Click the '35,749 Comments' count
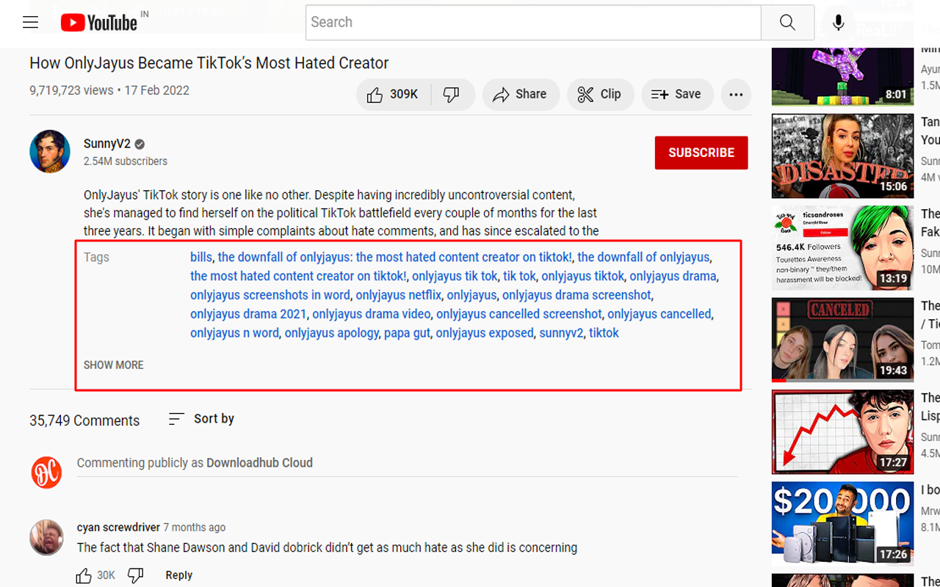Image resolution: width=940 pixels, height=587 pixels. coord(84,420)
